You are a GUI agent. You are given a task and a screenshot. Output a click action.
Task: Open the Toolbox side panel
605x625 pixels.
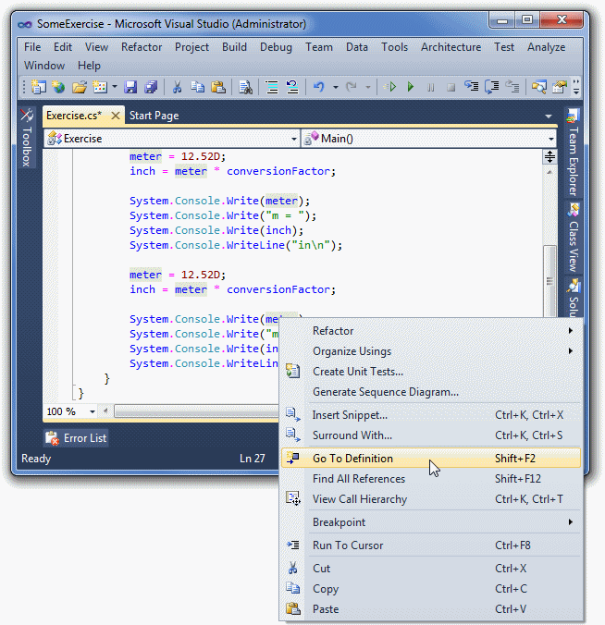point(27,138)
